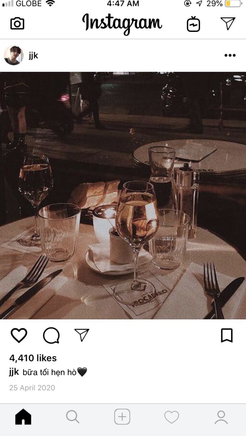The height and width of the screenshot is (436, 246).
Task: Create a new post with plus icon
Action: pyautogui.click(x=122, y=417)
